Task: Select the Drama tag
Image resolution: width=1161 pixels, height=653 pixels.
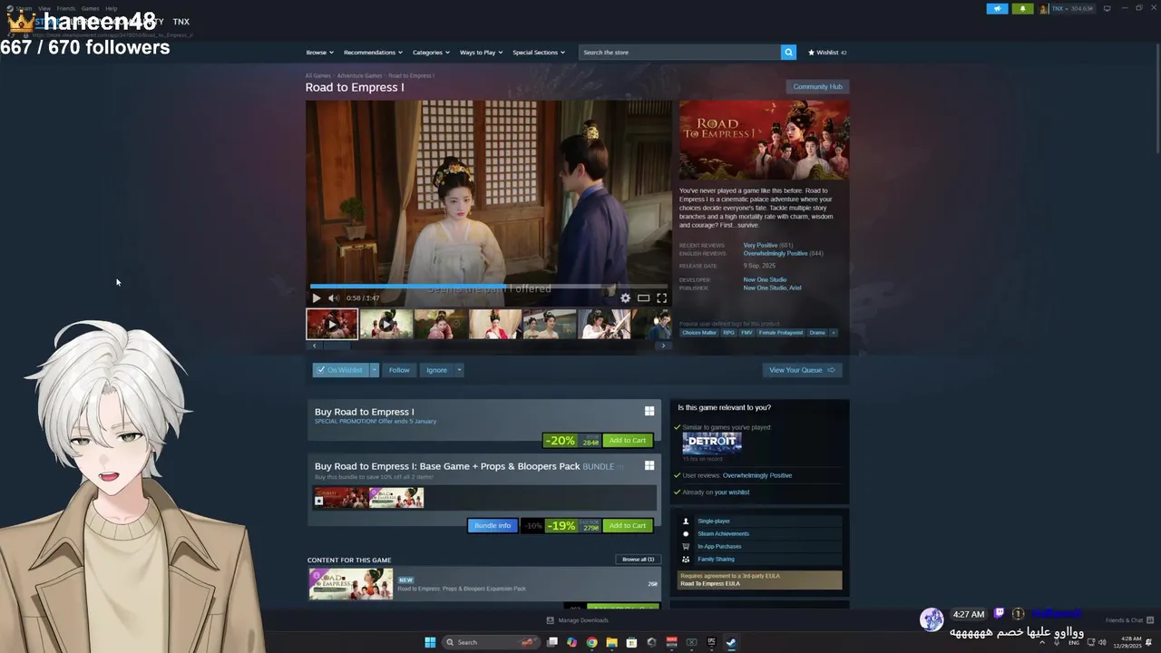Action: 817,333
